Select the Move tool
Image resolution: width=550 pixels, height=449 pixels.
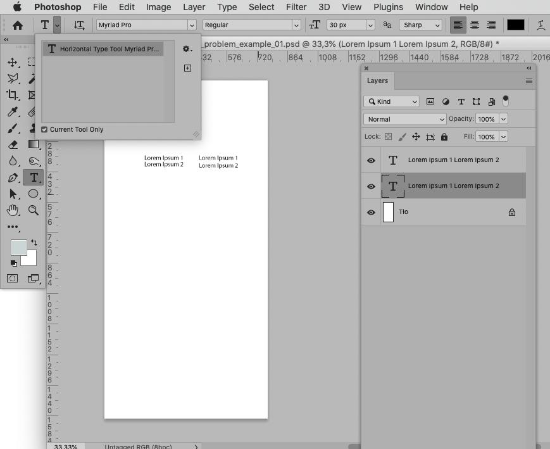(x=13, y=62)
